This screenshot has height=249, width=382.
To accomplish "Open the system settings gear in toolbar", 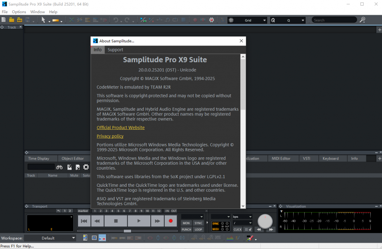I will (x=212, y=20).
